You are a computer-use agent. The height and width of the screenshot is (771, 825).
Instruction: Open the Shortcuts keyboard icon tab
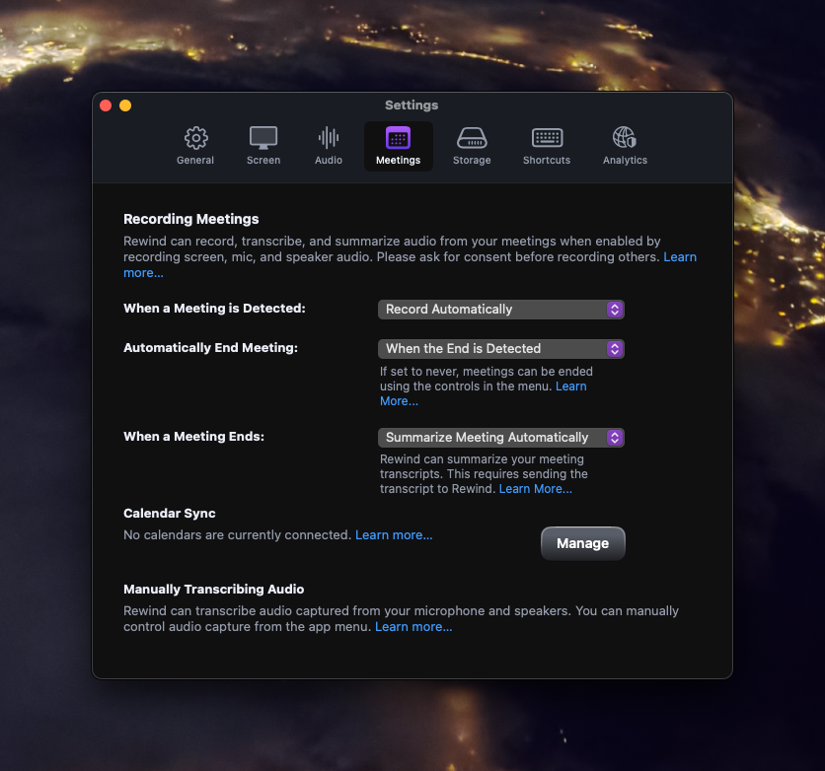pyautogui.click(x=547, y=138)
